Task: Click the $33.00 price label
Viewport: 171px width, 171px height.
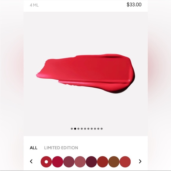Action: (134, 5)
